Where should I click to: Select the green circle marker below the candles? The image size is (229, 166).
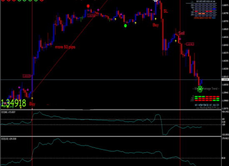point(125,26)
